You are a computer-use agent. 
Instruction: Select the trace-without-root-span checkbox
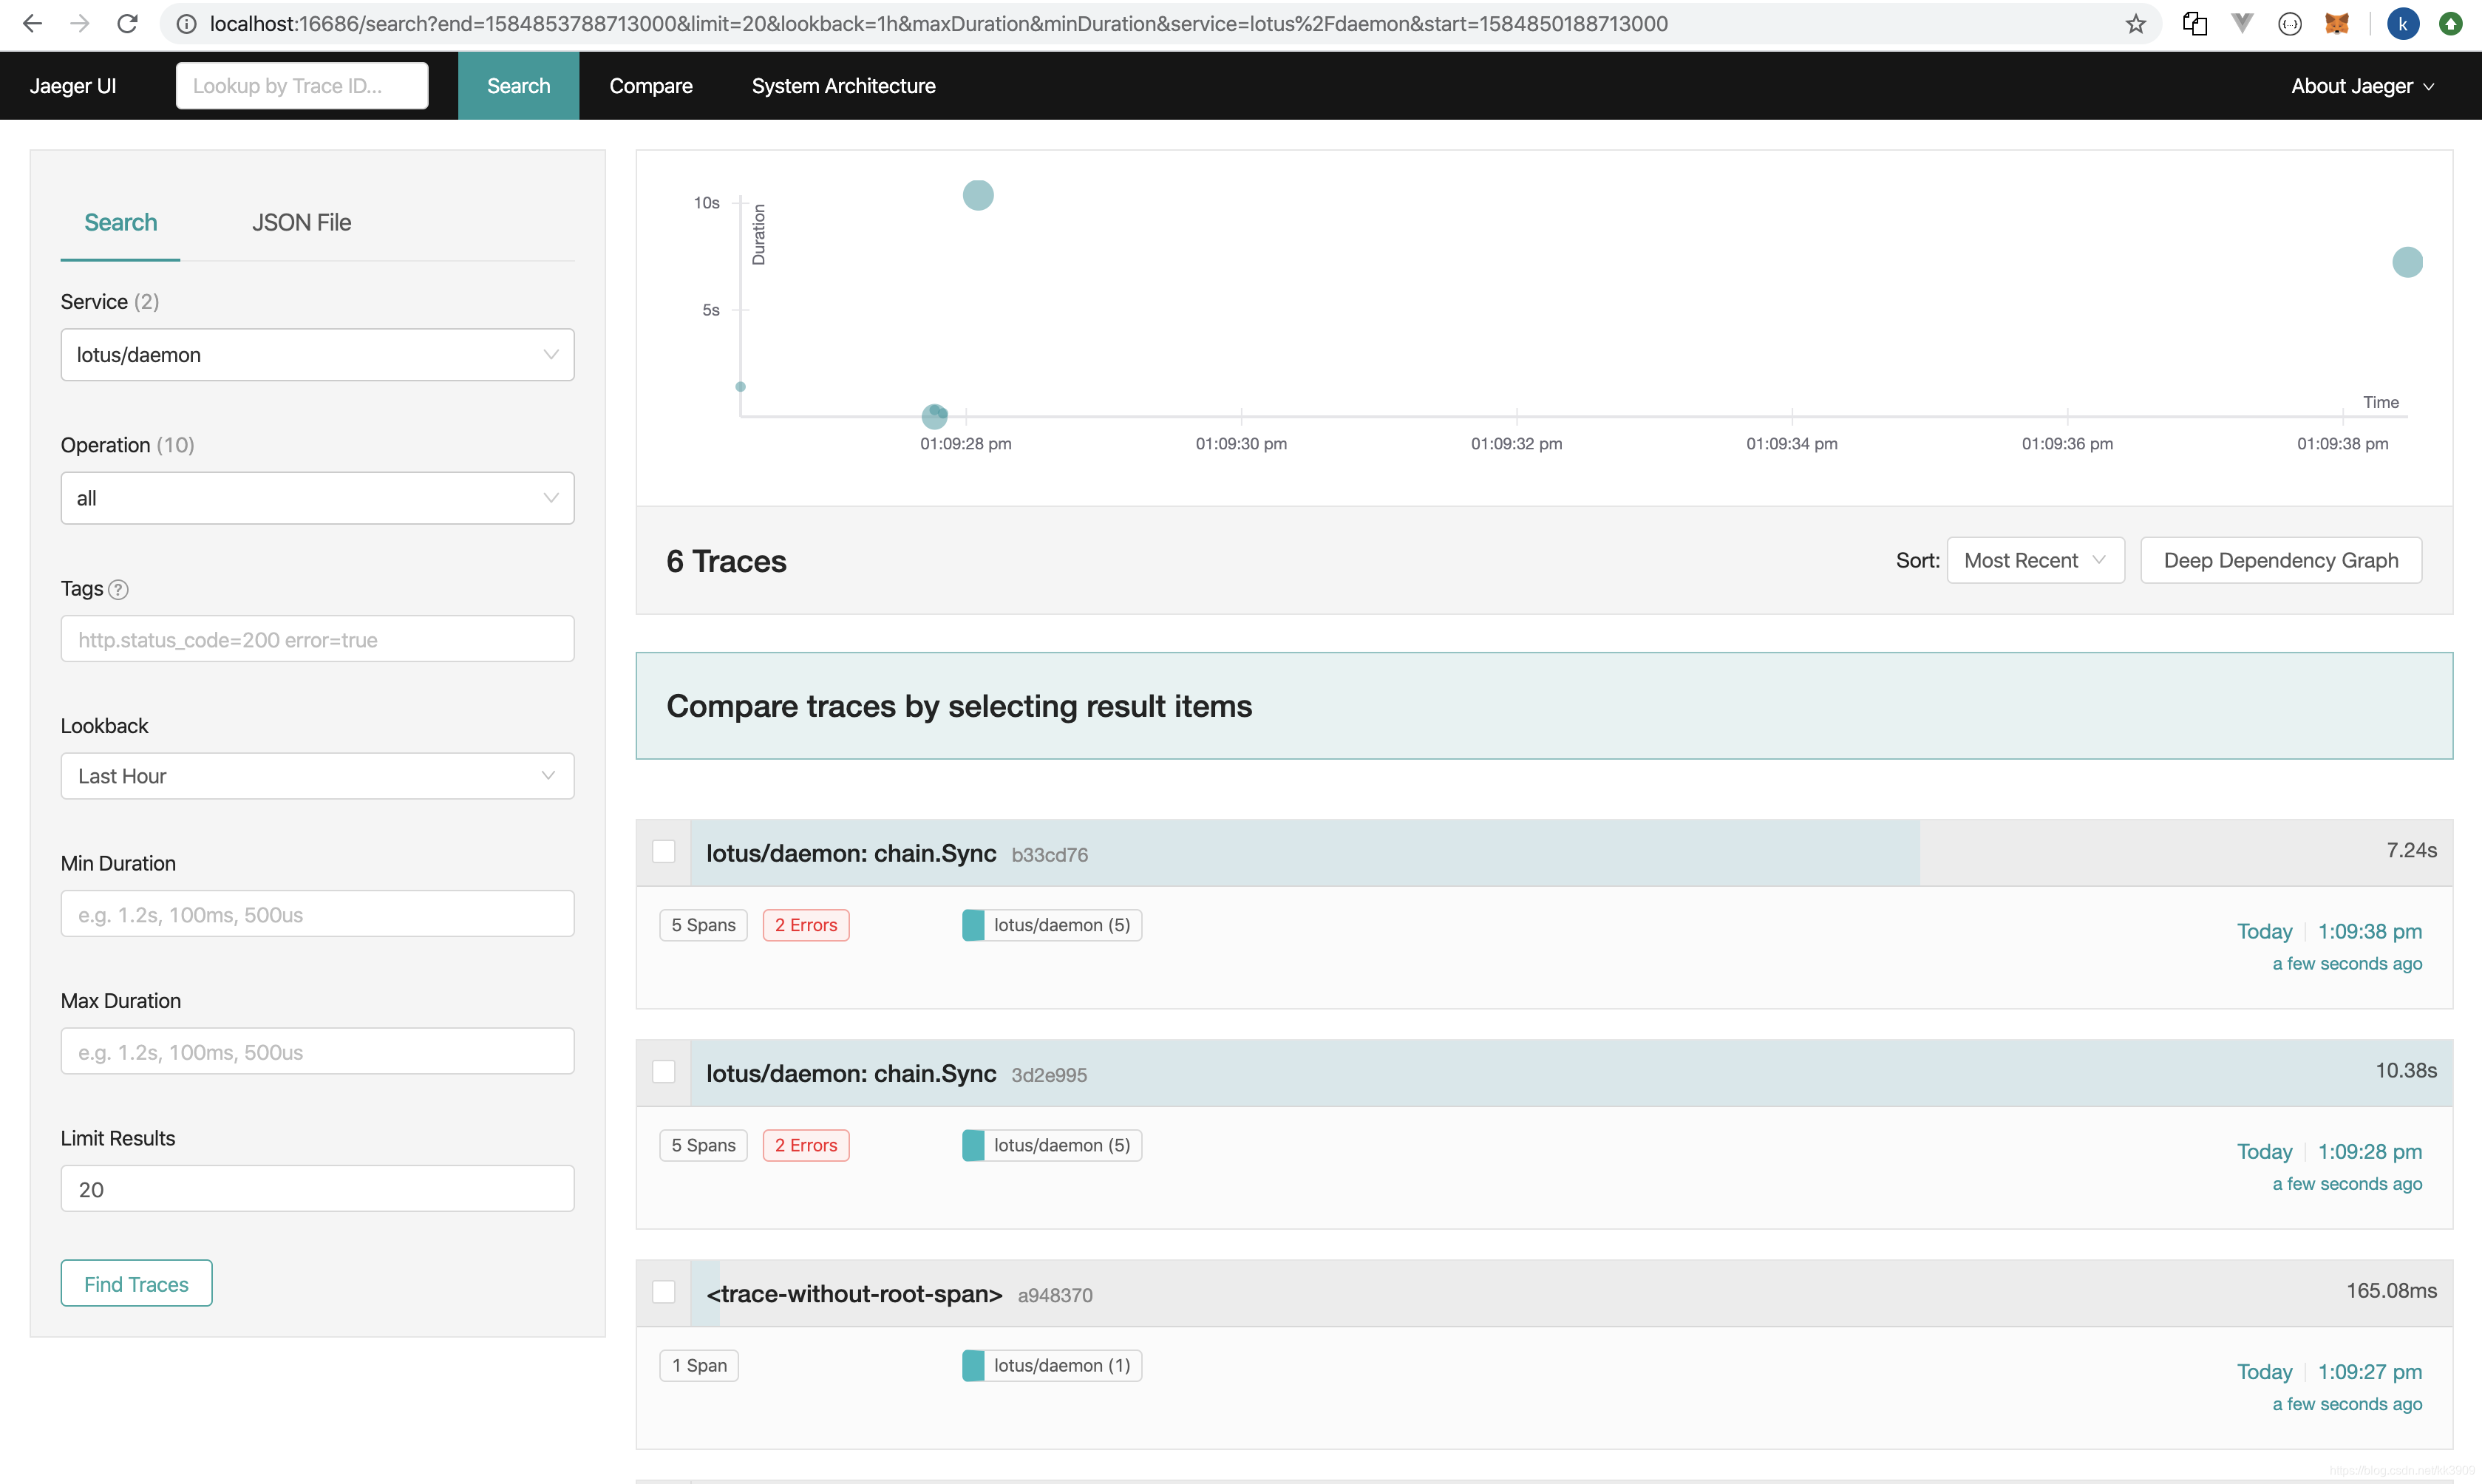point(663,1291)
